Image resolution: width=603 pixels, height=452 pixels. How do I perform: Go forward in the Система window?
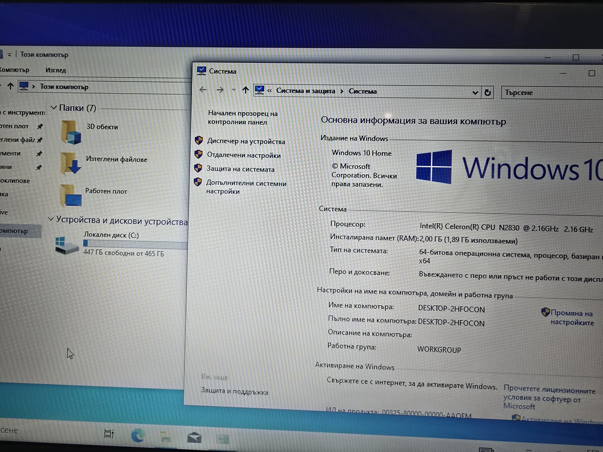click(220, 90)
